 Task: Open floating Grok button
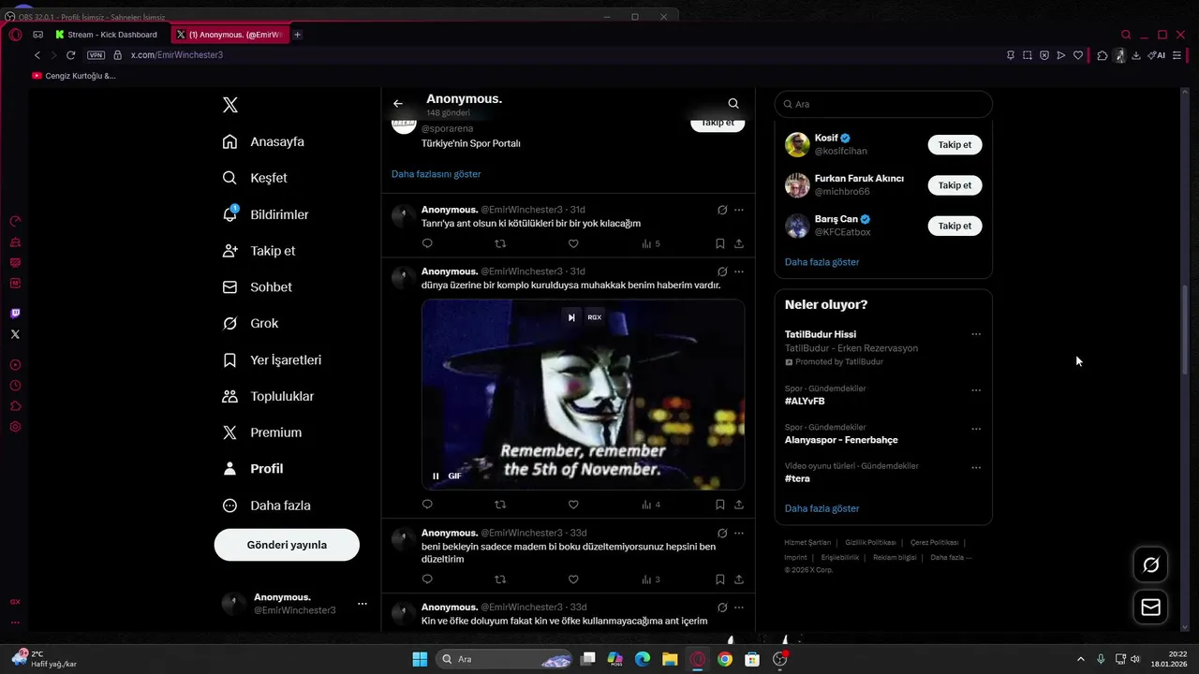1151,564
